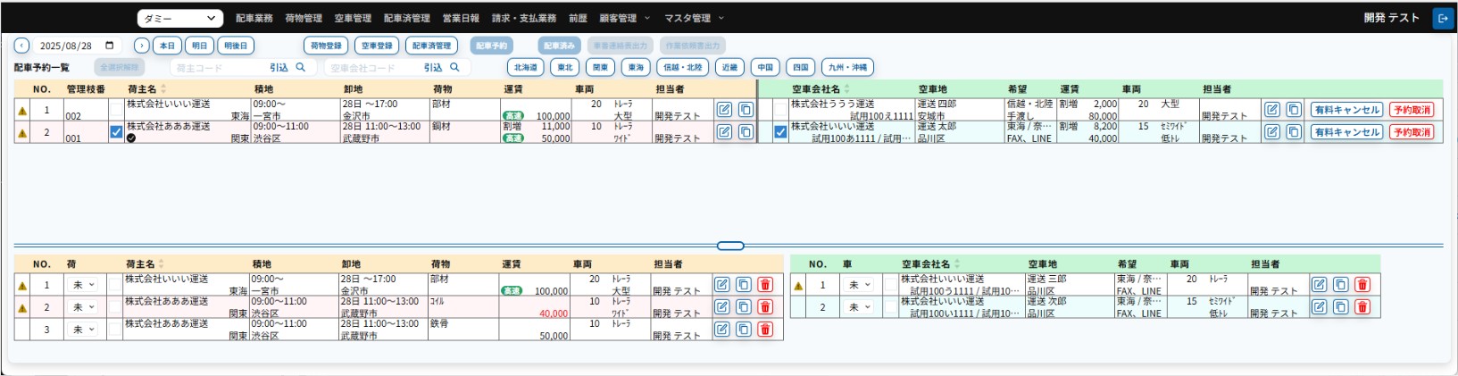Delete cargo row 3 with the trash icon

[765, 330]
